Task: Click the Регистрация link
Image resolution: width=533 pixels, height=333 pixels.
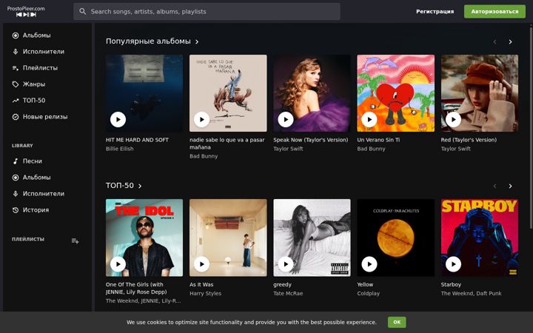Action: 435,12
